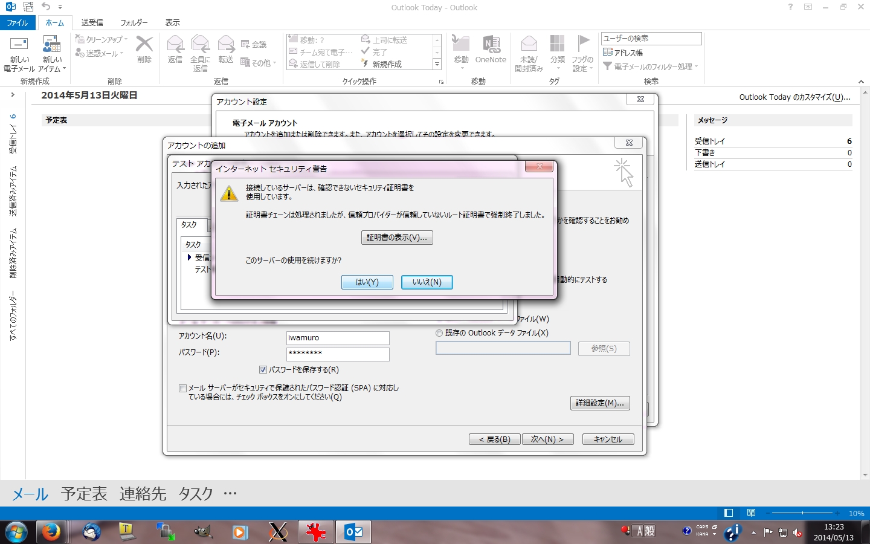Switch to reading view icon in status bar
Screen dimensions: 870x544
[x=751, y=513]
